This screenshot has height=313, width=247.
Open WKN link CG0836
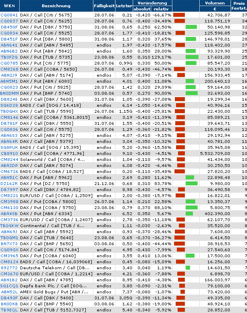point(9,129)
